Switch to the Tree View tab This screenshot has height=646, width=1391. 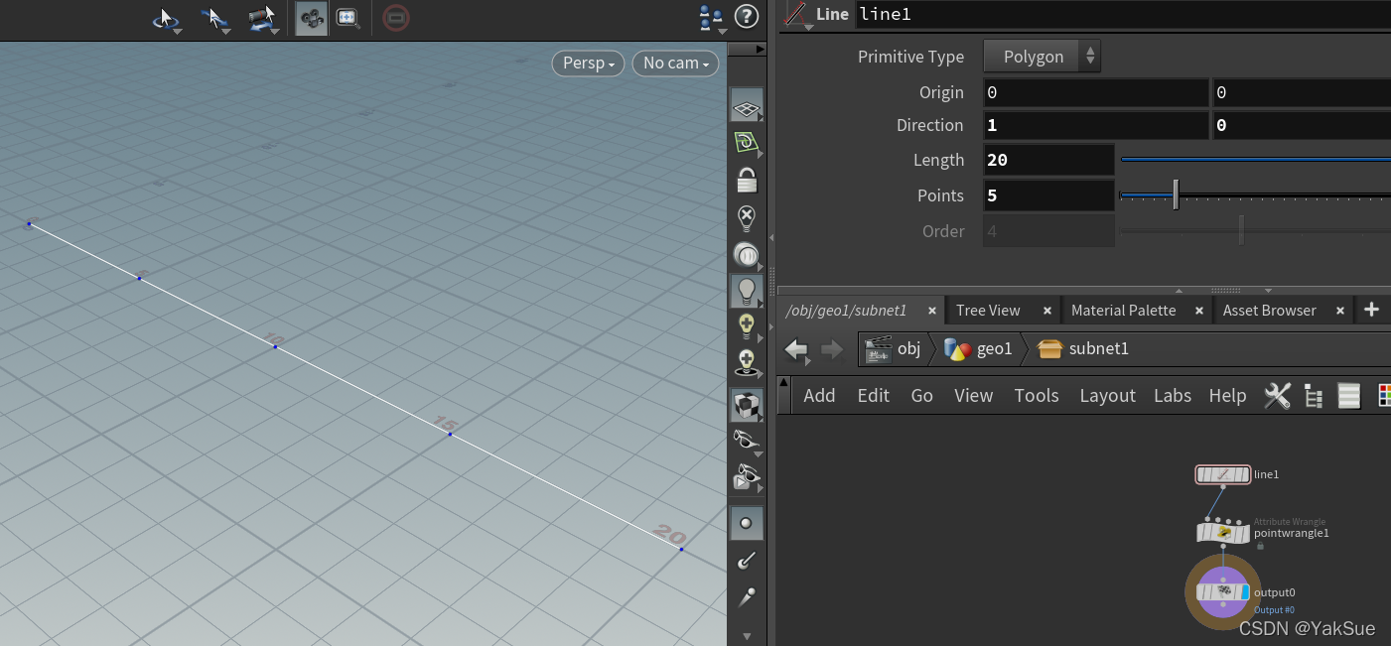(988, 311)
